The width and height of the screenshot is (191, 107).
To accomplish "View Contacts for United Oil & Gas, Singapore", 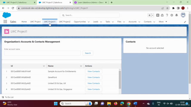I will pos(93,89).
